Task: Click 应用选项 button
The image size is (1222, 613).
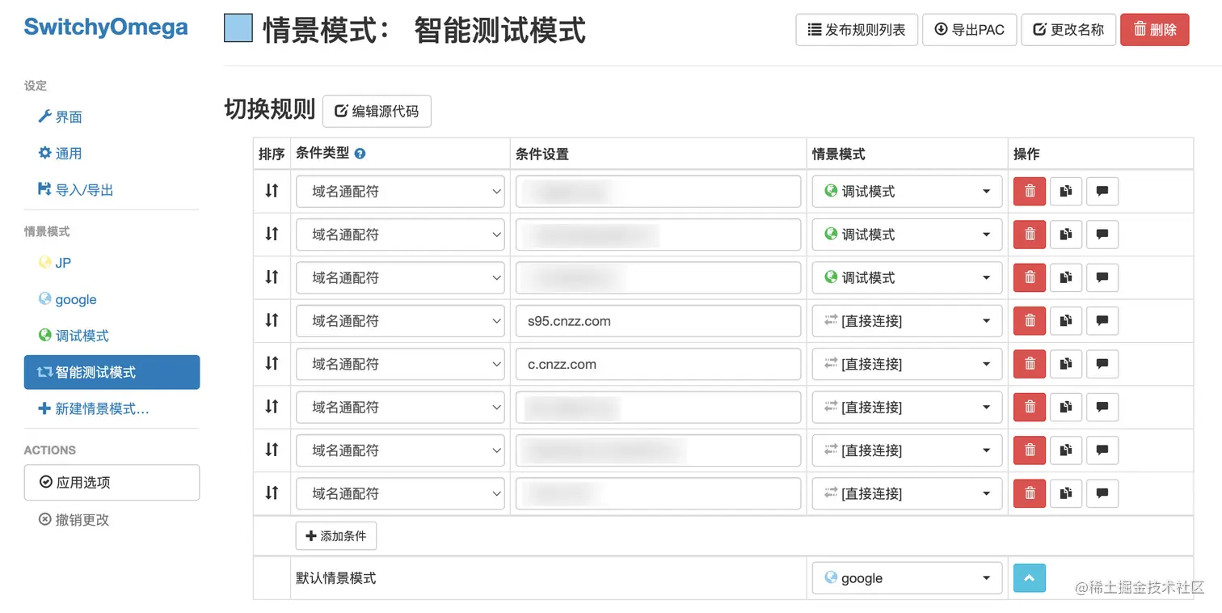Action: click(x=112, y=483)
